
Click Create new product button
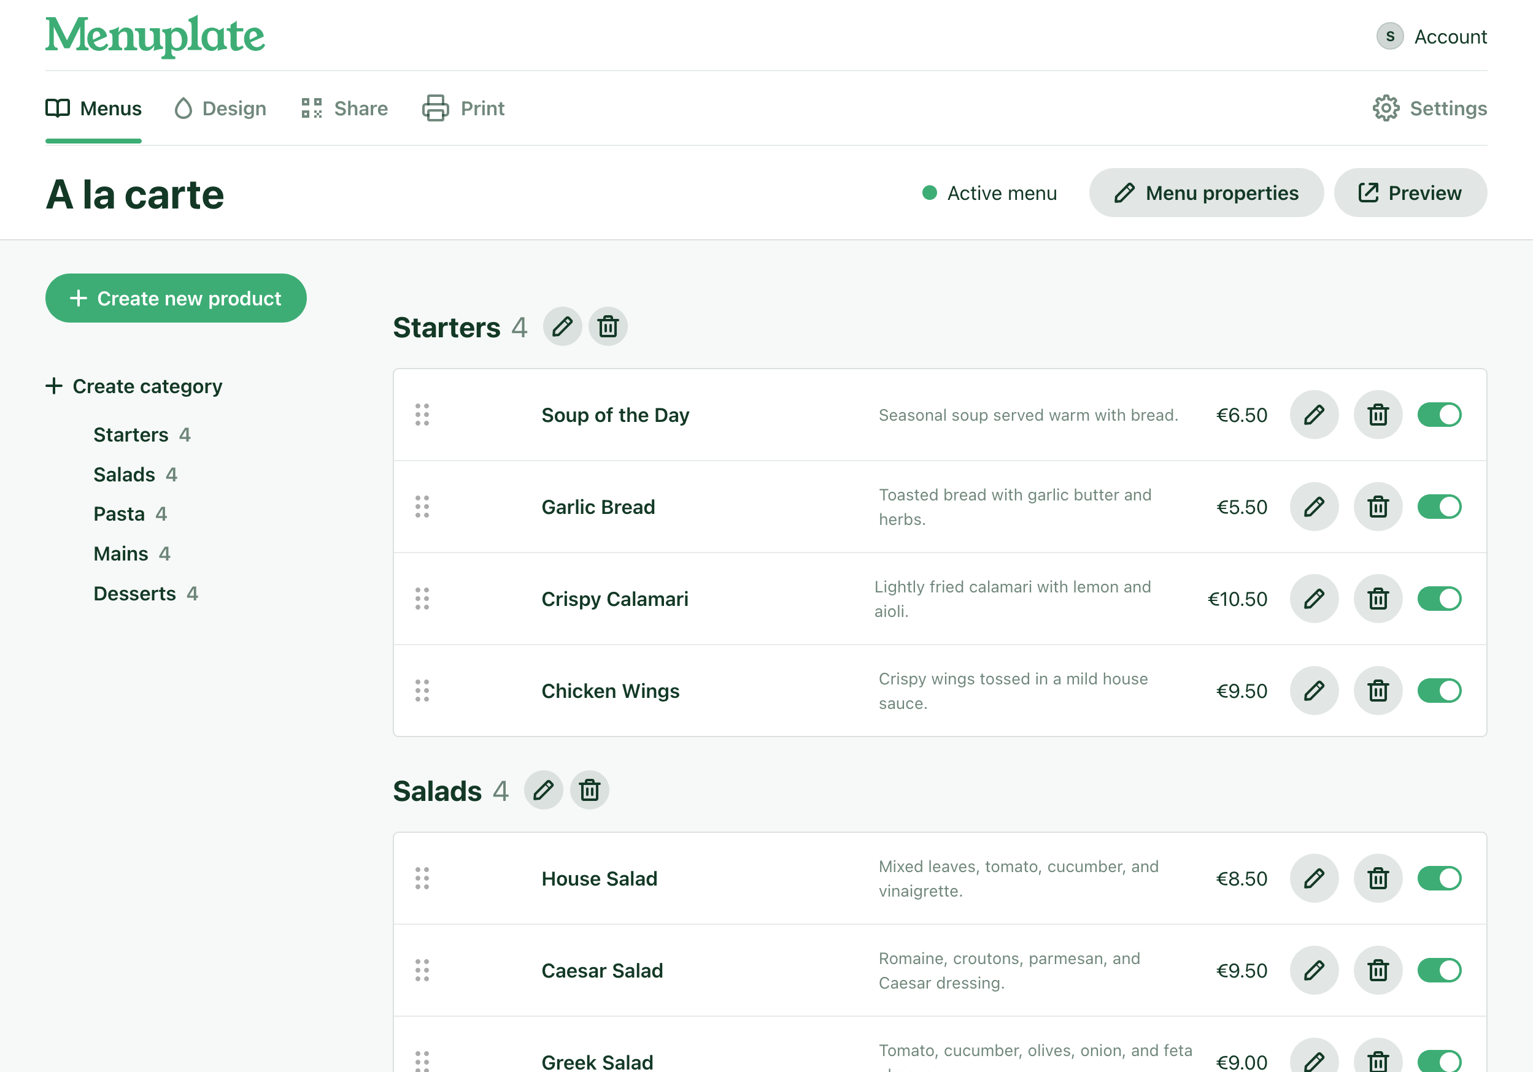176,298
